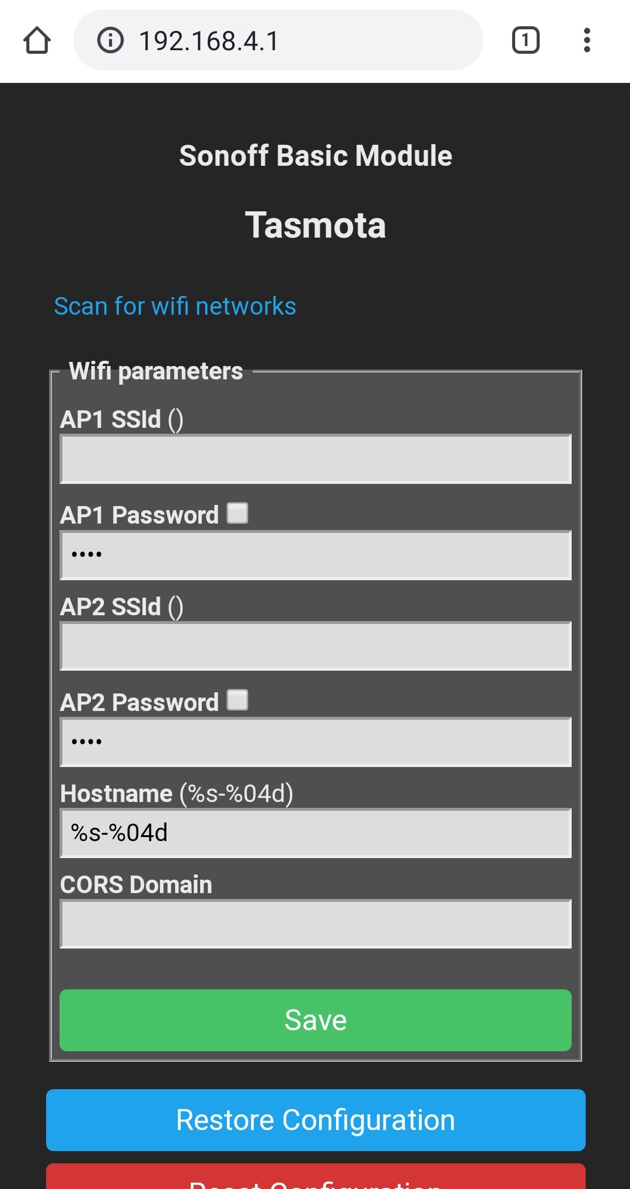This screenshot has height=1189, width=630.
Task: Click the Restore Configuration button
Action: coord(315,1120)
